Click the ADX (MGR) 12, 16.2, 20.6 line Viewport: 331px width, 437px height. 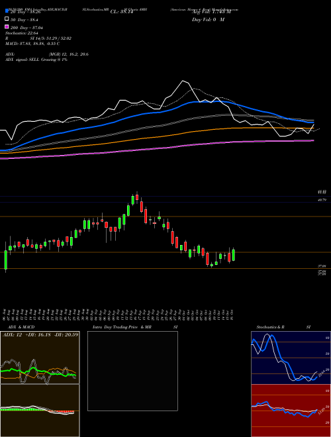[x=47, y=54]
